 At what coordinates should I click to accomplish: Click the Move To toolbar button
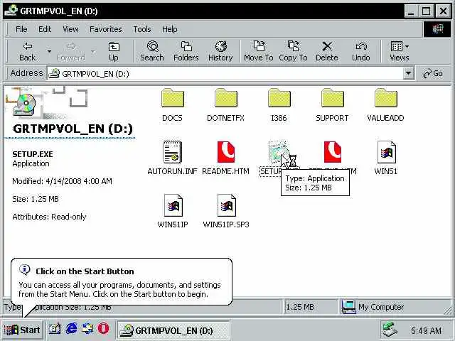(x=259, y=51)
